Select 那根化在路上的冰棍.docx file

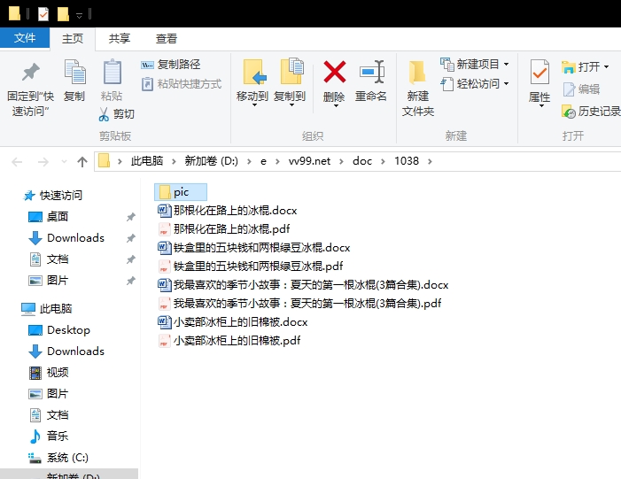point(228,210)
